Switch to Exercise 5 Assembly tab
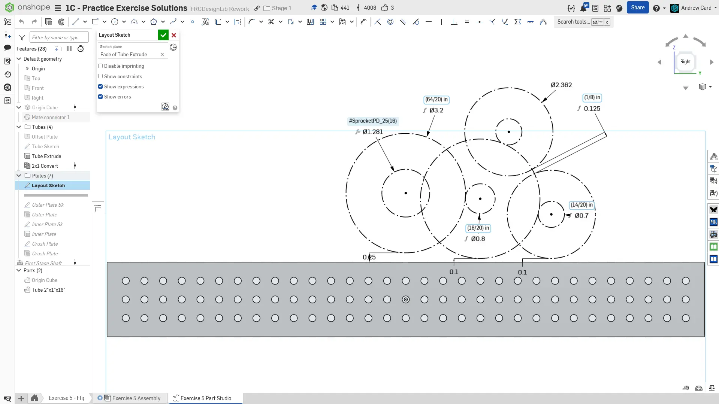The height and width of the screenshot is (404, 719). (x=136, y=398)
